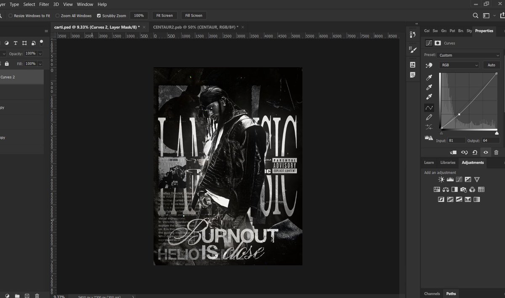Select the layer mask icon in Properties
The width and height of the screenshot is (505, 298).
[x=438, y=43]
